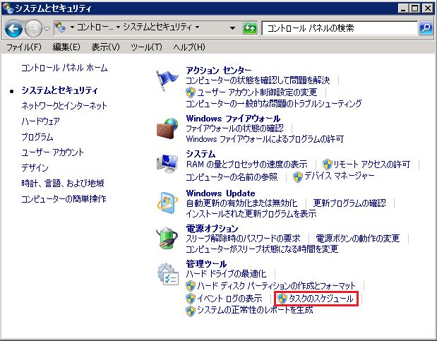Click the Power Options battery icon
Image resolution: width=437 pixels, height=341 pixels.
pos(167,238)
